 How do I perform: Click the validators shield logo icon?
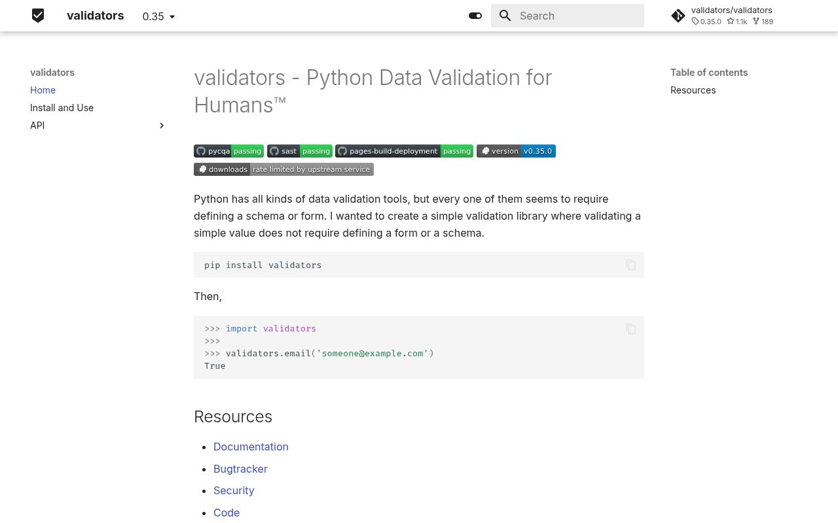38,16
